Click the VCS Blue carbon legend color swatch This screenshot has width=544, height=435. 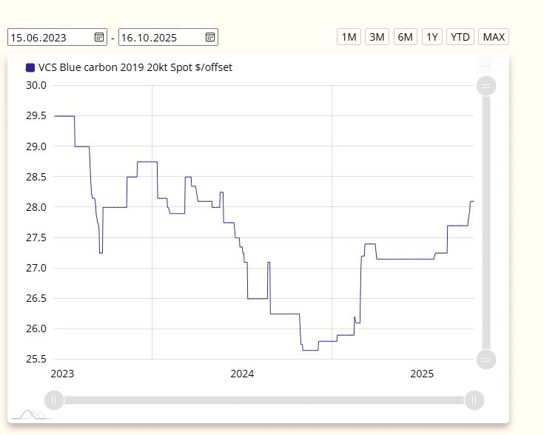pos(30,67)
